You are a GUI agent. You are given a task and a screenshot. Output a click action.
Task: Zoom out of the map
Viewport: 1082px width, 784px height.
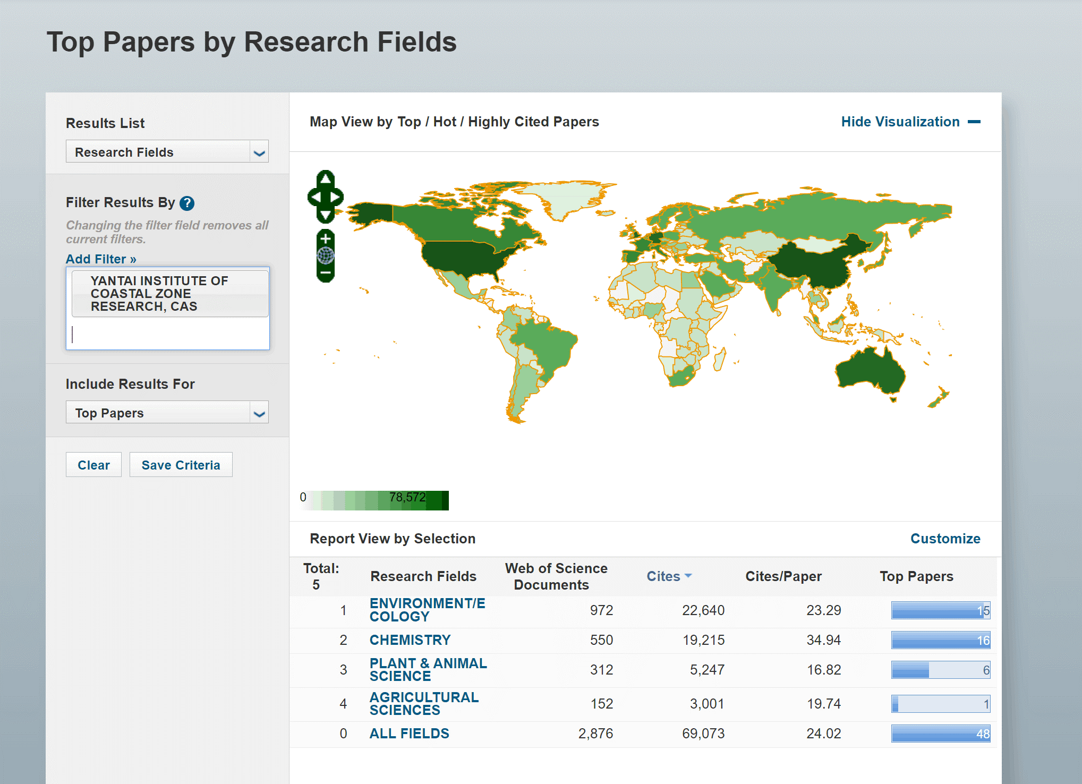coord(326,273)
